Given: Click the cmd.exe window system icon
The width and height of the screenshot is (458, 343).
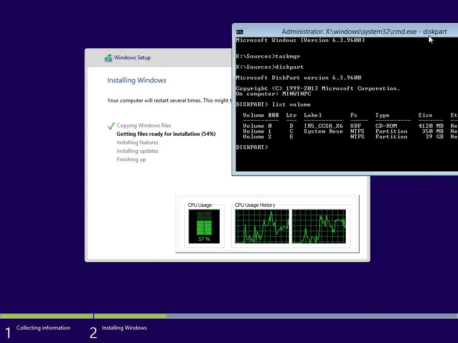Looking at the screenshot, I should (240, 32).
